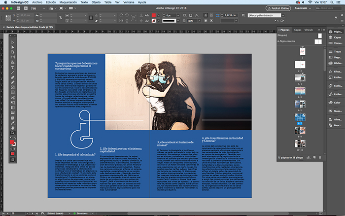The image size is (345, 216).
Task: Open the macOS Spotlight search
Action: [332, 2]
